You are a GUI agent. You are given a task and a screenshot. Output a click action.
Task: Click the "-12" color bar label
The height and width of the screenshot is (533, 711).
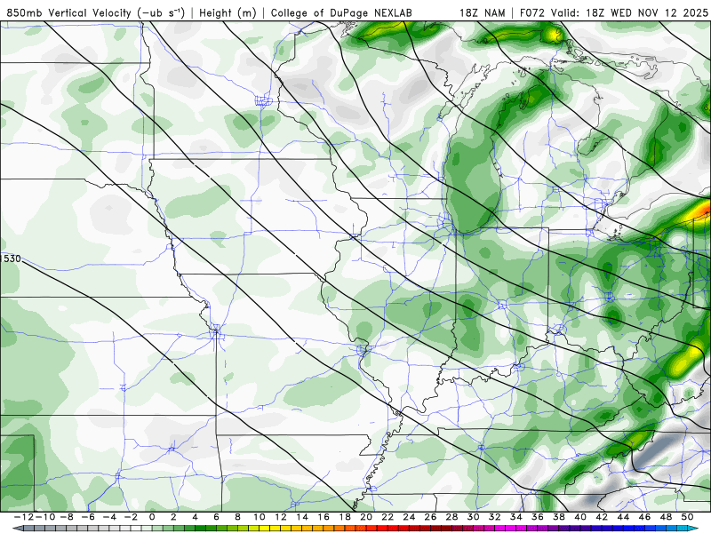click(24, 517)
